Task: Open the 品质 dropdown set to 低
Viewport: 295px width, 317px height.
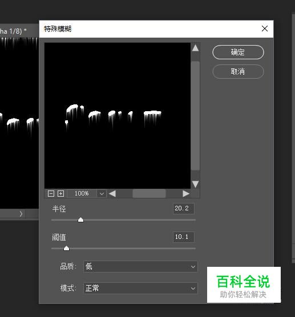Action: pyautogui.click(x=140, y=267)
